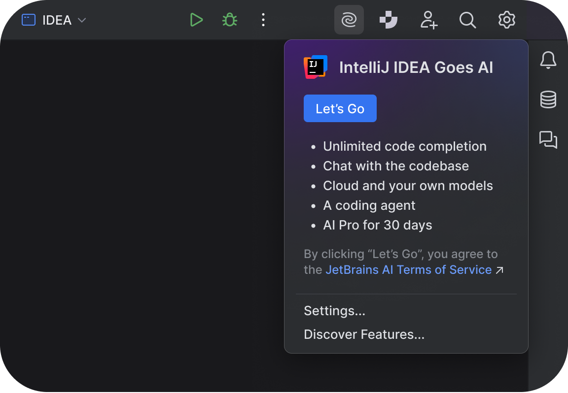Start debugging via the green bug icon
The width and height of the screenshot is (568, 393).
point(230,20)
